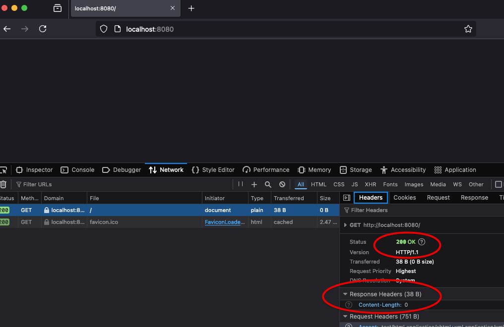
Task: Switch to the Console devtools tab
Action: 77,170
